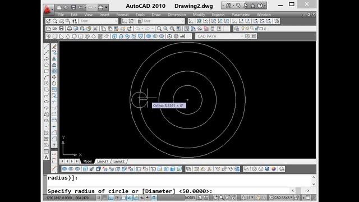The image size is (359, 202).
Task: Switch to the Layout1 tab
Action: (x=102, y=161)
